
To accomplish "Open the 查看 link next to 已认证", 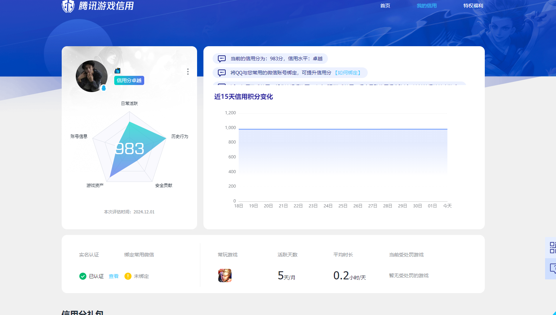I will pyautogui.click(x=114, y=276).
